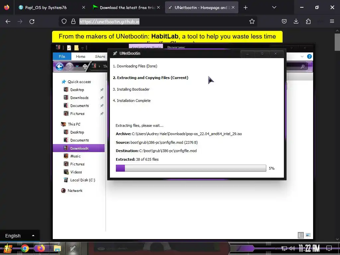
Task: Click HabitLab link in yellow banner
Action: tap(165, 36)
